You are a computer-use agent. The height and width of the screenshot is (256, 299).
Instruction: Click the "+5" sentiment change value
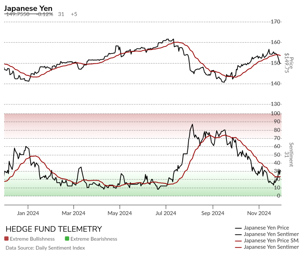(74, 14)
